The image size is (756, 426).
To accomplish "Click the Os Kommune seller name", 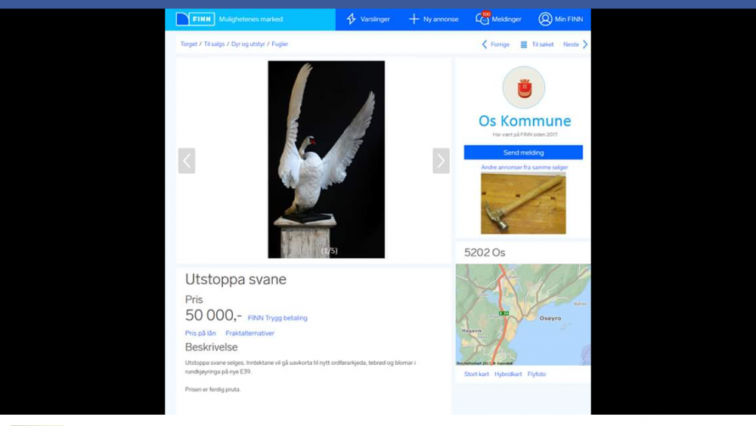I will (x=525, y=121).
